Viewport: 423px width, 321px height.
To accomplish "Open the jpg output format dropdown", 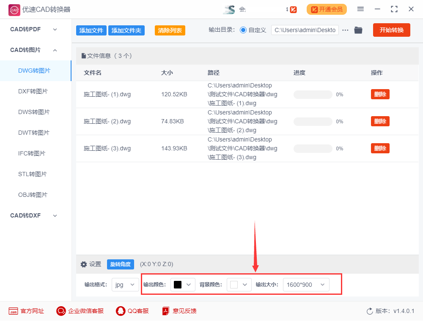I will click(x=125, y=284).
